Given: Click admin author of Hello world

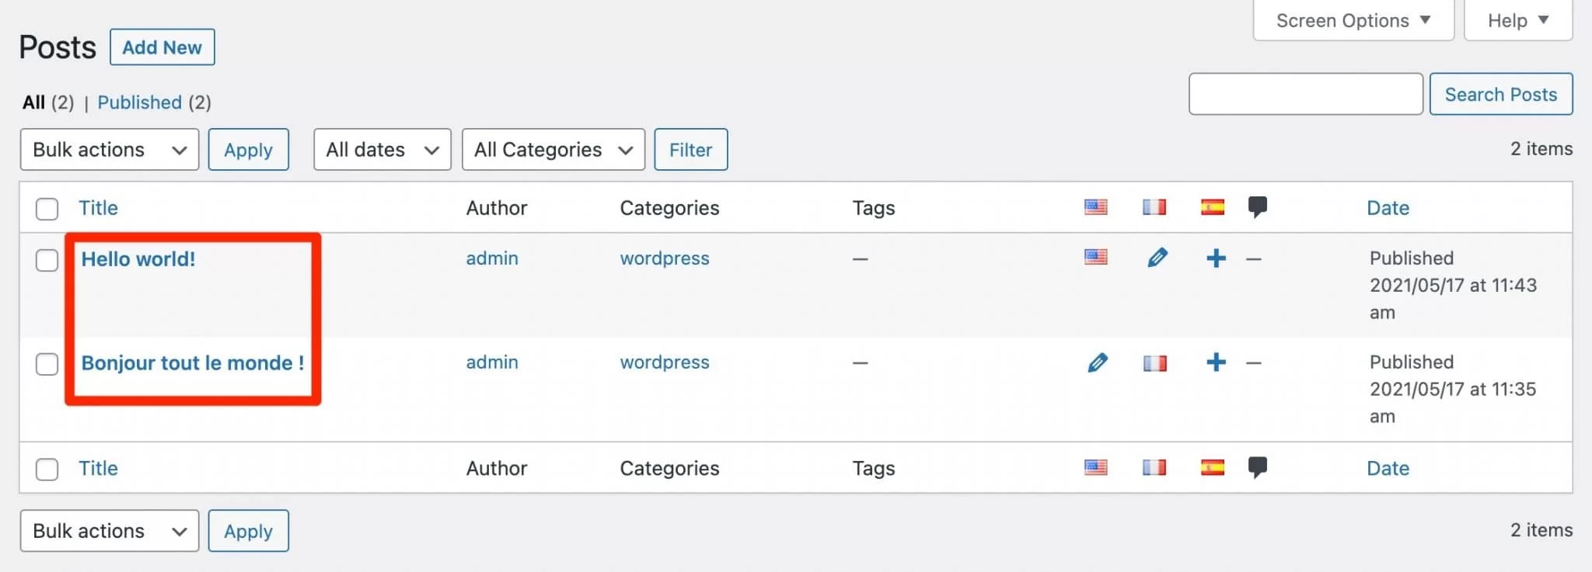Looking at the screenshot, I should pyautogui.click(x=492, y=258).
